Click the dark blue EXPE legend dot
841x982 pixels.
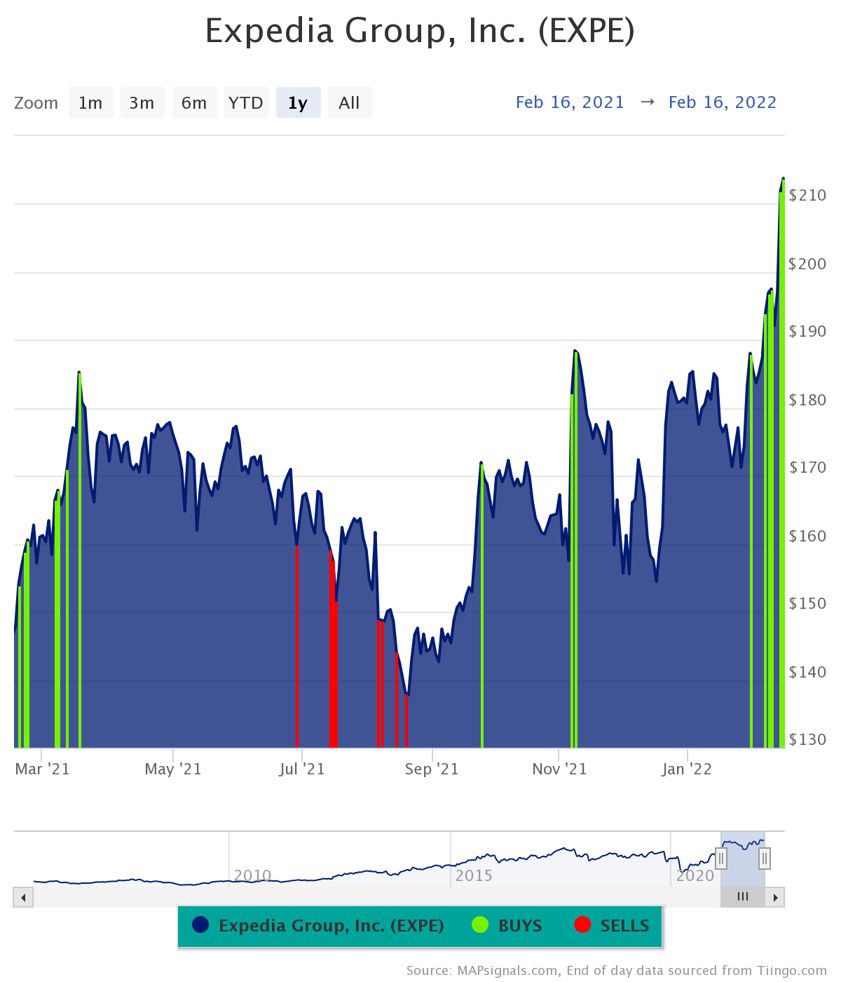[200, 925]
